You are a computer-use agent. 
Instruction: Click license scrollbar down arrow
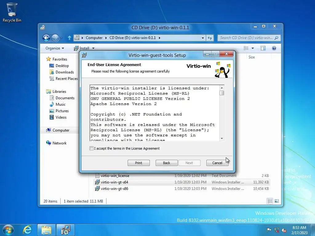[x=222, y=139]
